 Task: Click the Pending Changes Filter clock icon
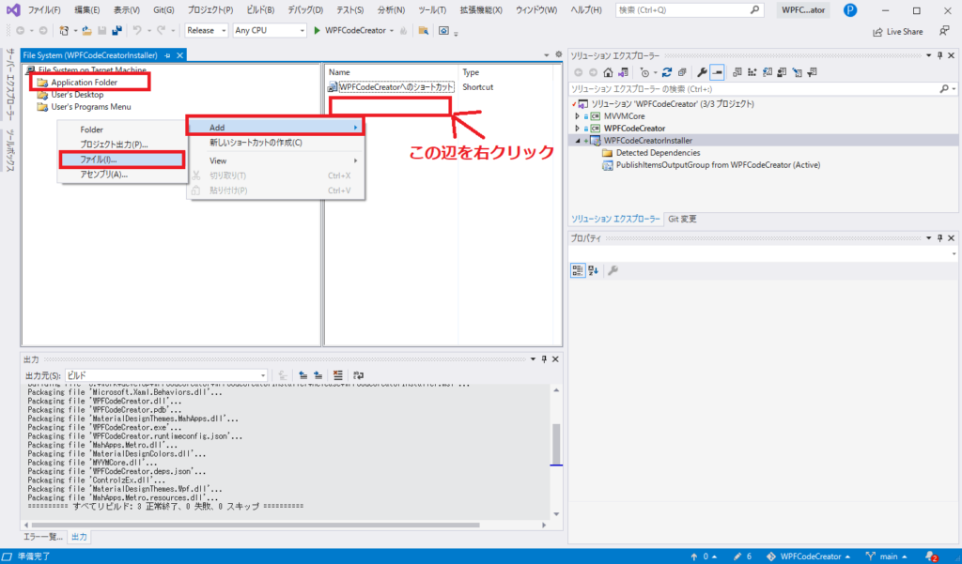tap(644, 72)
